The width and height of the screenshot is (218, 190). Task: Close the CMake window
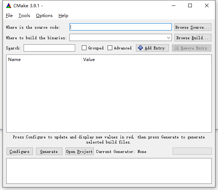coord(207,5)
